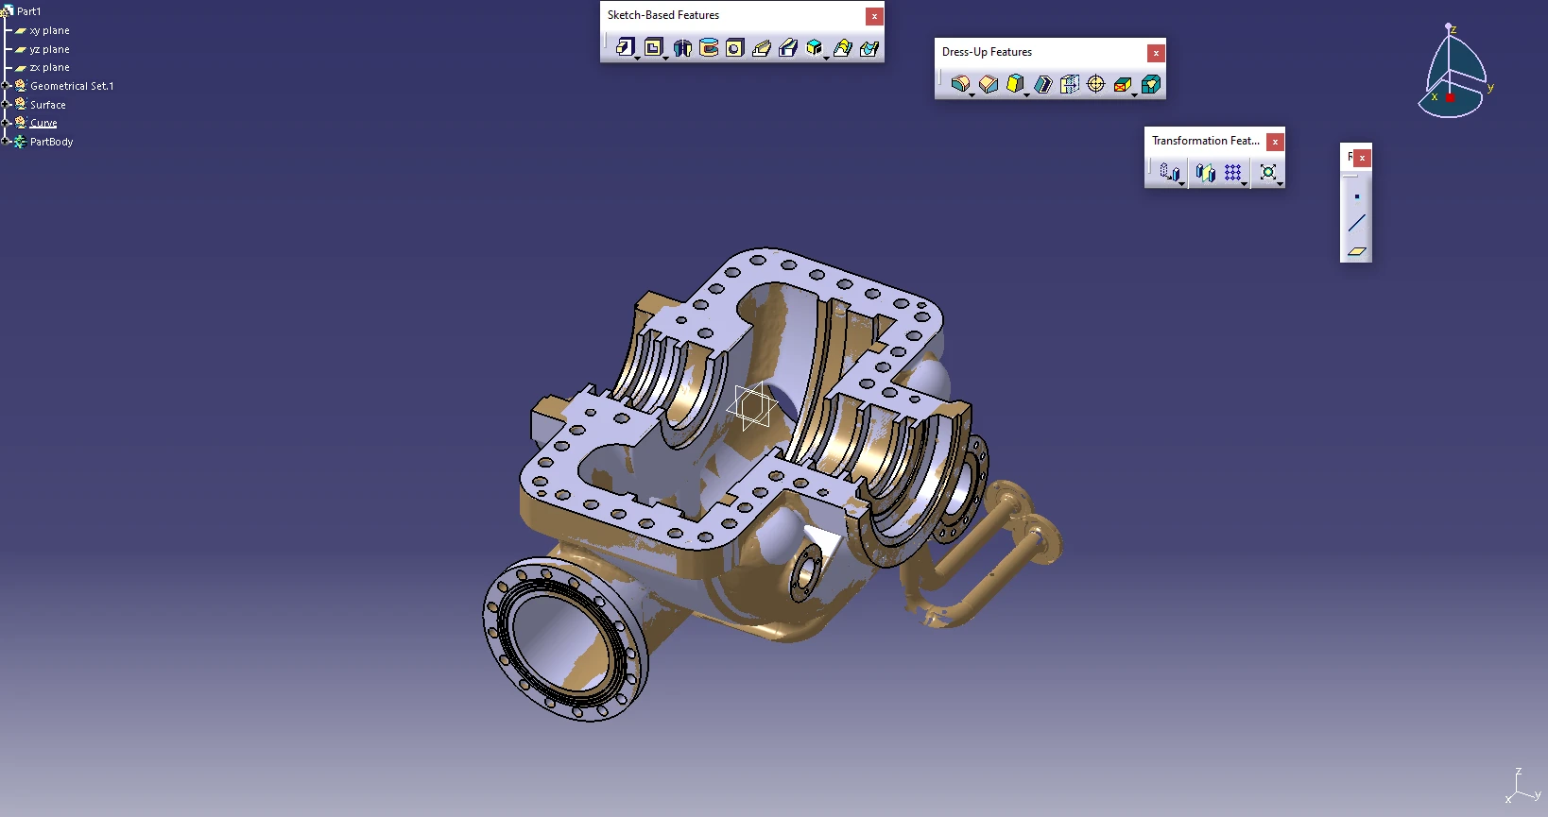The image size is (1548, 817).
Task: Click the Thread/Tap icon
Action: pos(1095,84)
